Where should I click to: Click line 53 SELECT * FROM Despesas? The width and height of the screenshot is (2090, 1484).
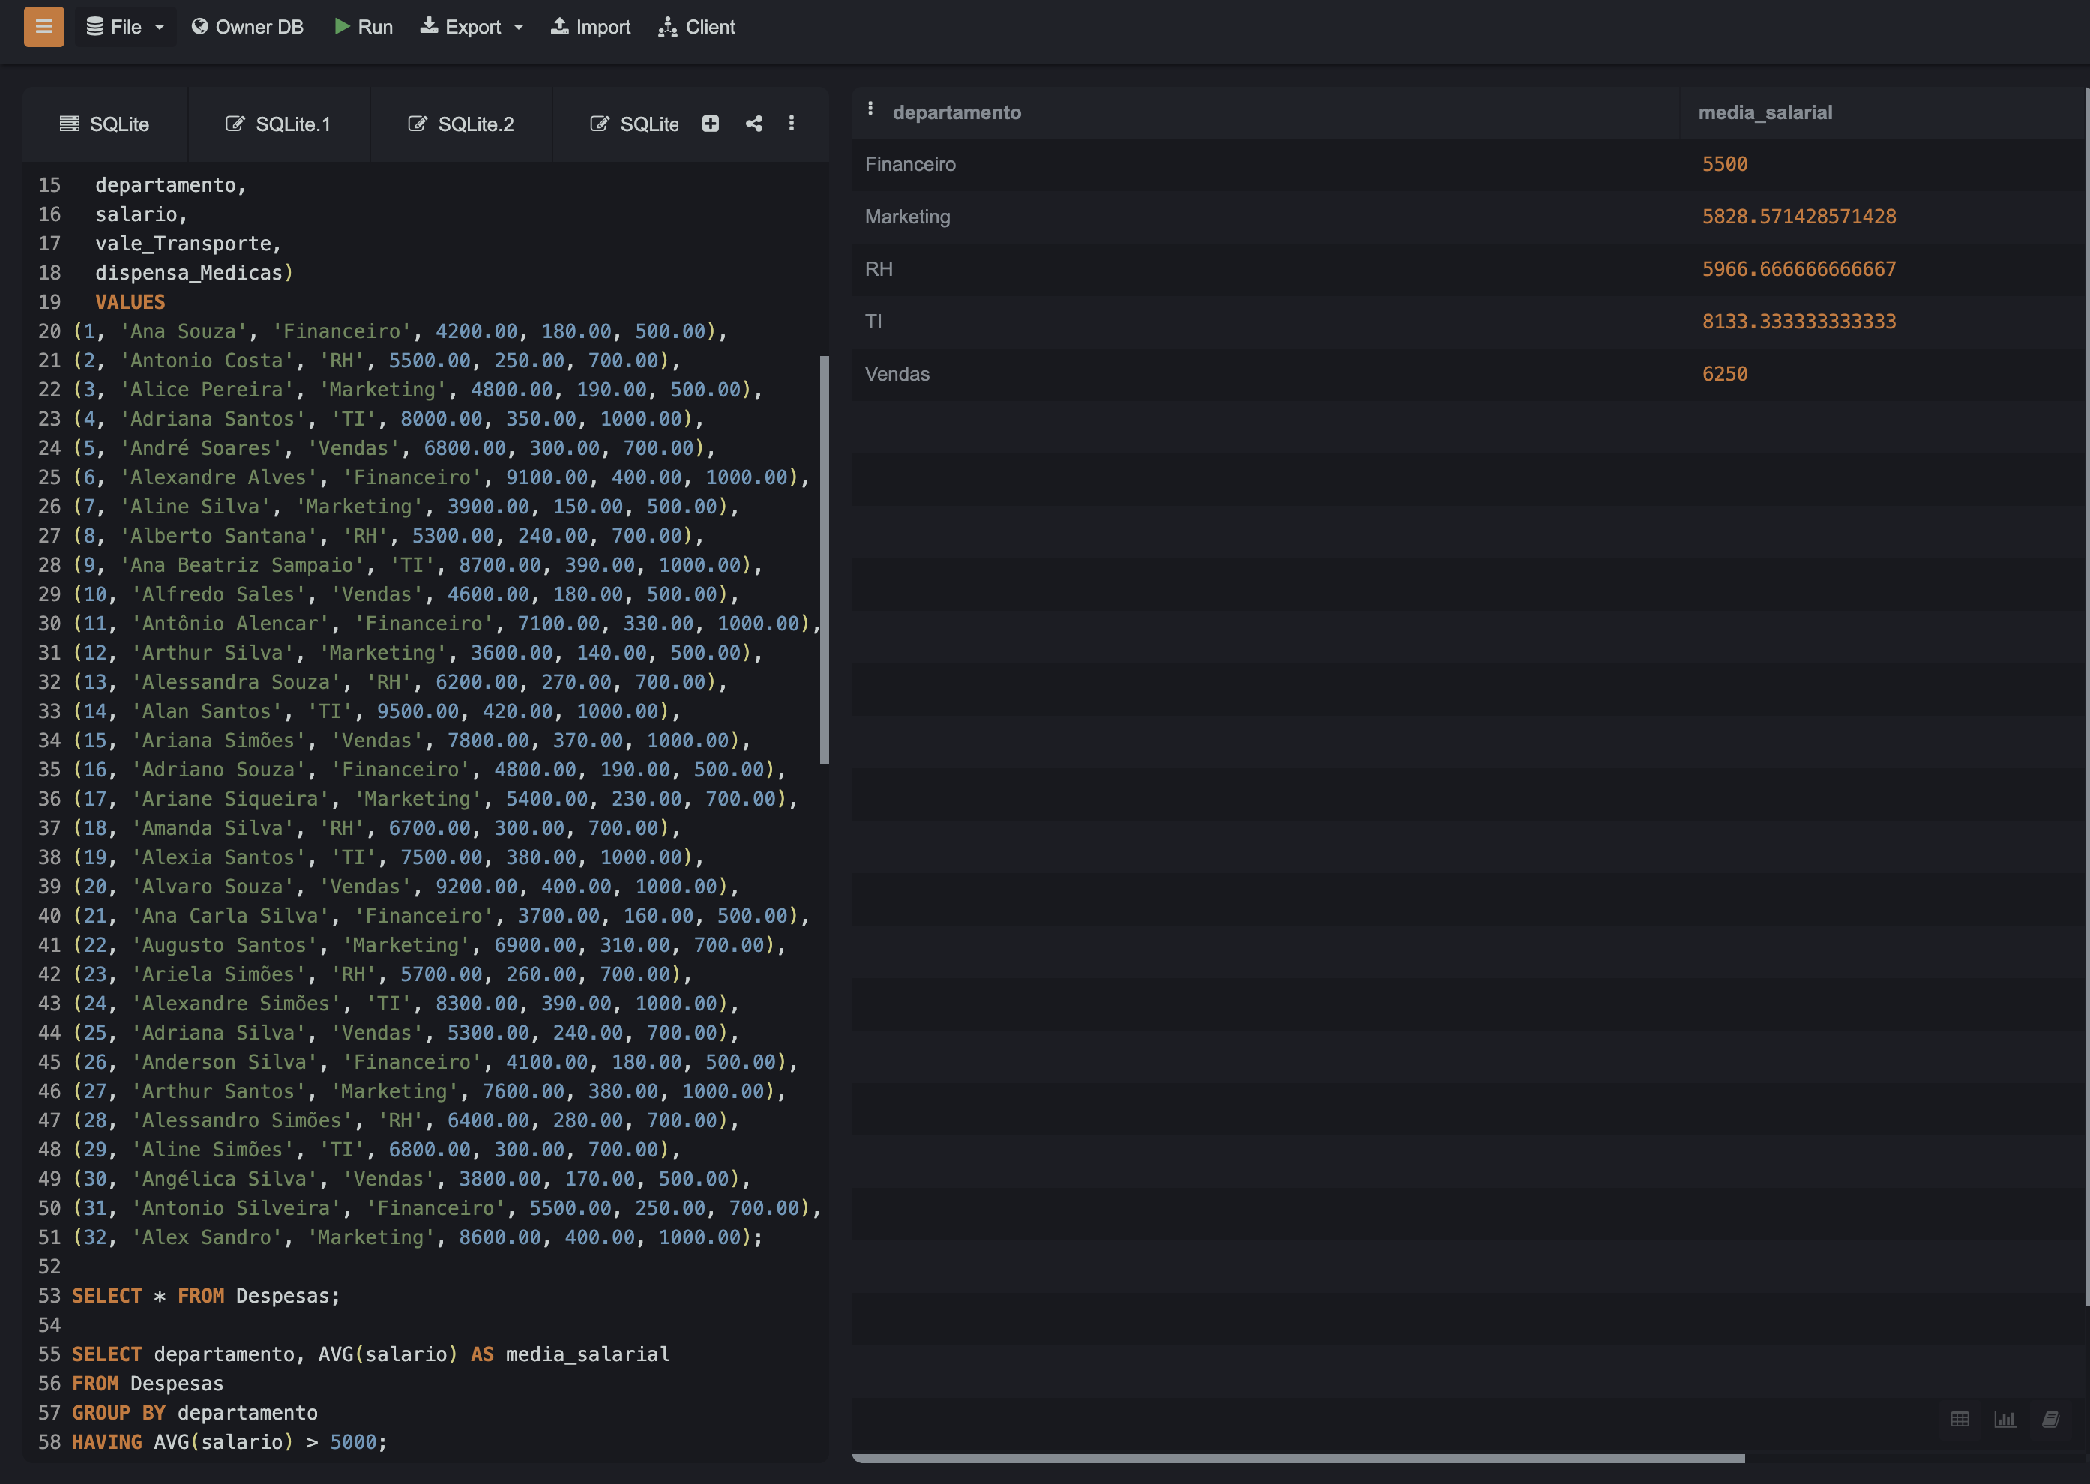point(207,1296)
